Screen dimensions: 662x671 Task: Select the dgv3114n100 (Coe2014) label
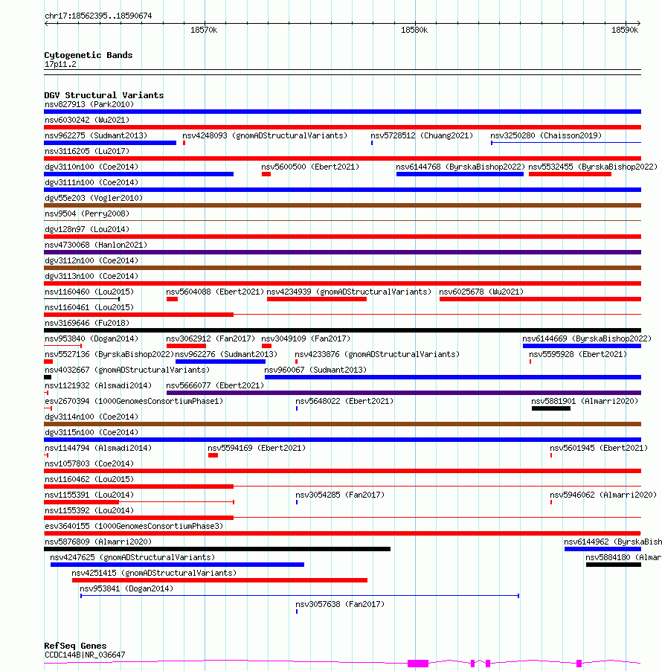point(91,417)
